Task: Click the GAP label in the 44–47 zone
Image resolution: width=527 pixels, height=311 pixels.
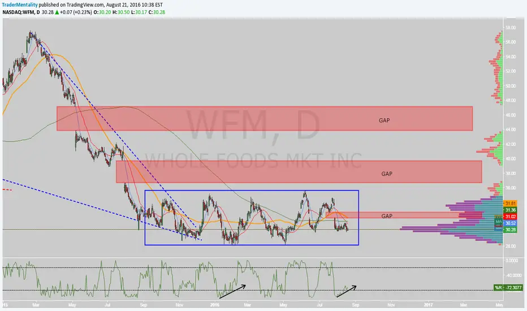Action: coord(384,120)
